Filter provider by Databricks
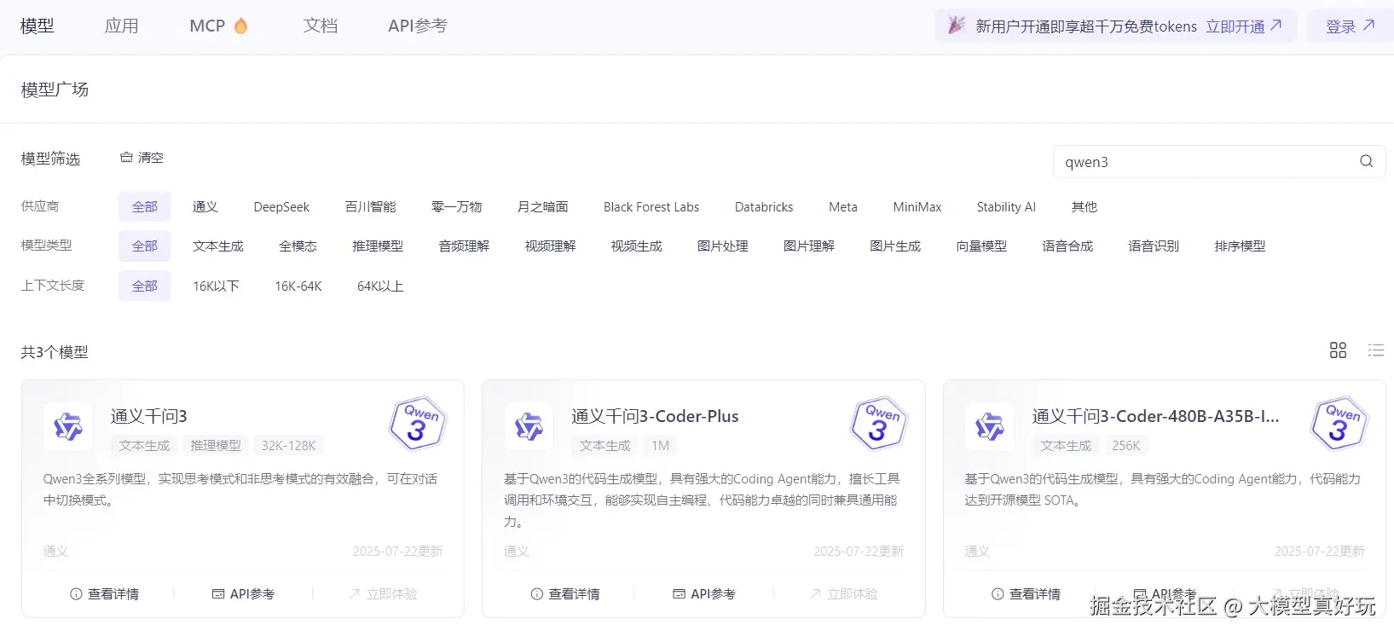This screenshot has height=636, width=1394. pos(764,207)
